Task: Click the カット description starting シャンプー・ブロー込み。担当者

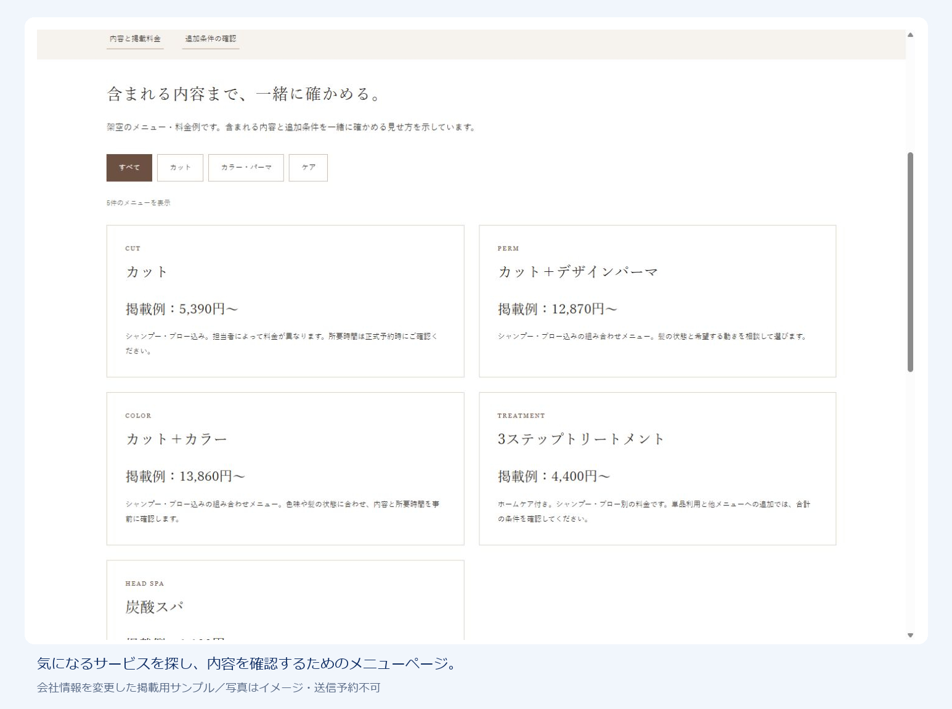Action: click(x=282, y=343)
